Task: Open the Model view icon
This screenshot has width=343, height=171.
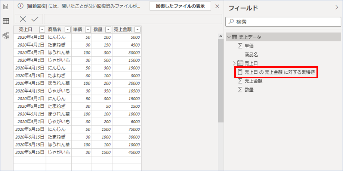Action: click(x=6, y=36)
